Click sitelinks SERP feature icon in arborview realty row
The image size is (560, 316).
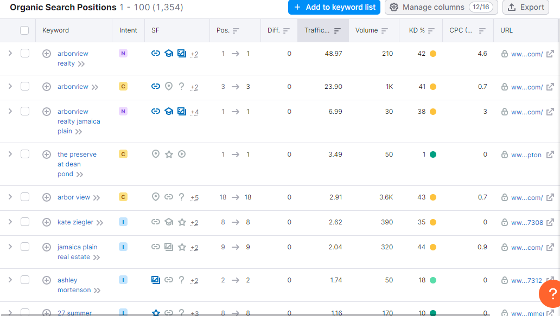pos(155,53)
